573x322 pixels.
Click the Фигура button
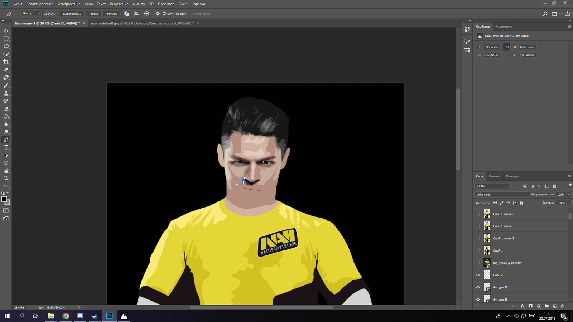(111, 14)
